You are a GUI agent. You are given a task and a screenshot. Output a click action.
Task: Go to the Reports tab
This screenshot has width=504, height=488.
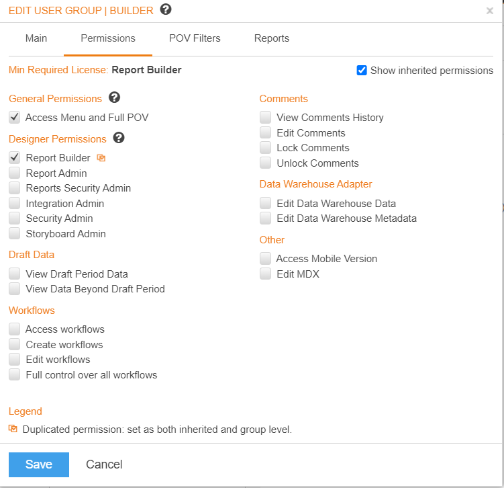tap(272, 38)
